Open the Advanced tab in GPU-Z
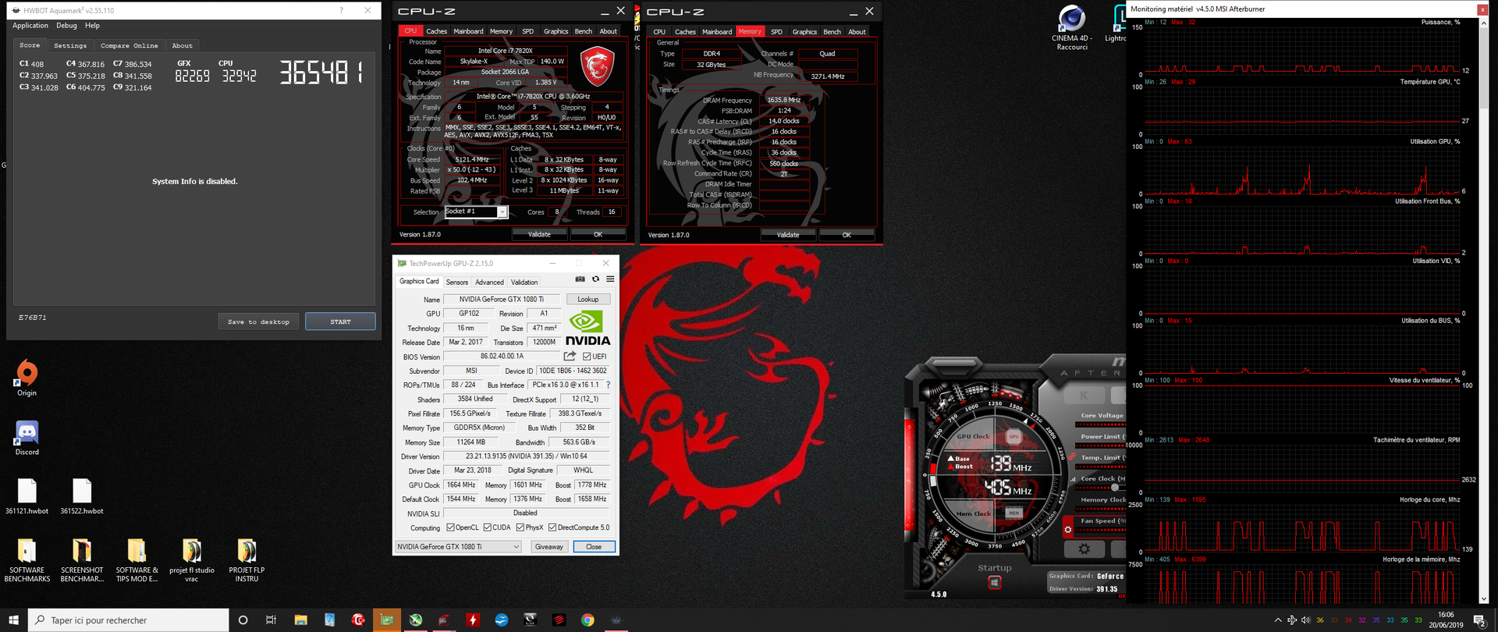The width and height of the screenshot is (1498, 632). point(489,282)
